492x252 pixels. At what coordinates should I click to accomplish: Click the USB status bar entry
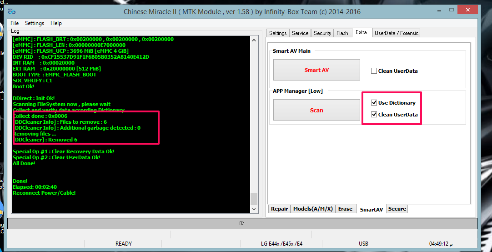(363, 243)
